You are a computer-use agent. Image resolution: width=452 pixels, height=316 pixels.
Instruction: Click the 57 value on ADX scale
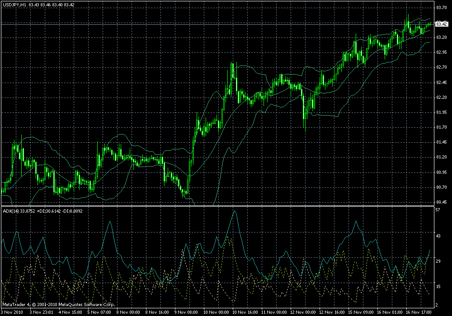[438, 210]
